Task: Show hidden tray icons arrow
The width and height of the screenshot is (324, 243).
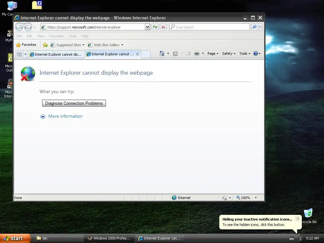Action: click(300, 239)
